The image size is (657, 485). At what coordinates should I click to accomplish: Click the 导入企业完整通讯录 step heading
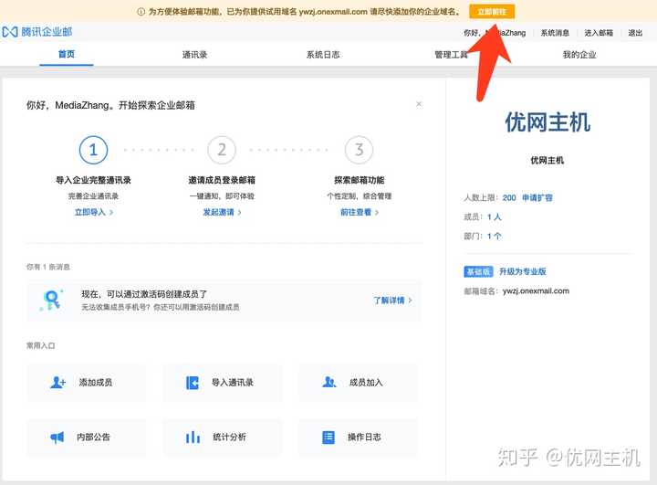pos(93,180)
